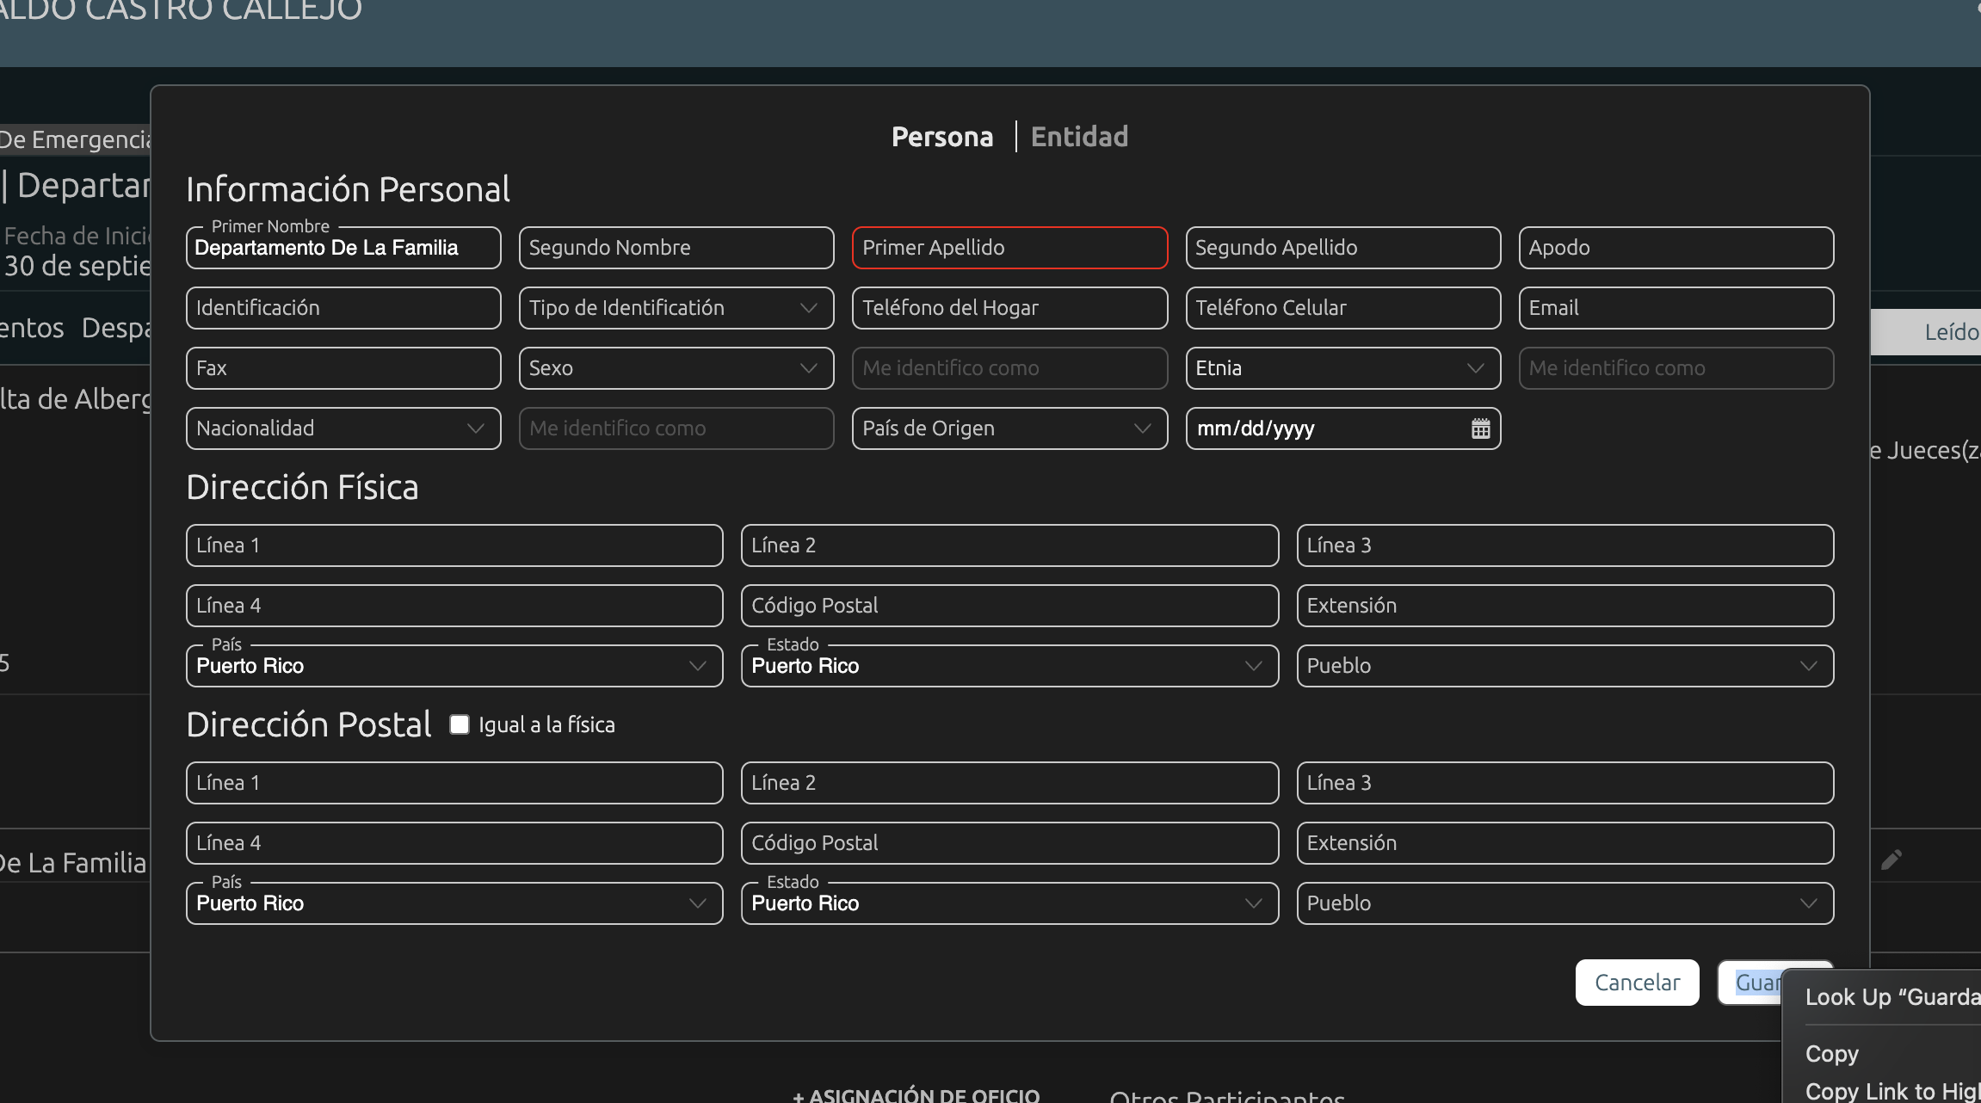The image size is (1981, 1103).
Task: Expand Pueblo dropdown under Dirección Física
Action: pyautogui.click(x=1564, y=666)
